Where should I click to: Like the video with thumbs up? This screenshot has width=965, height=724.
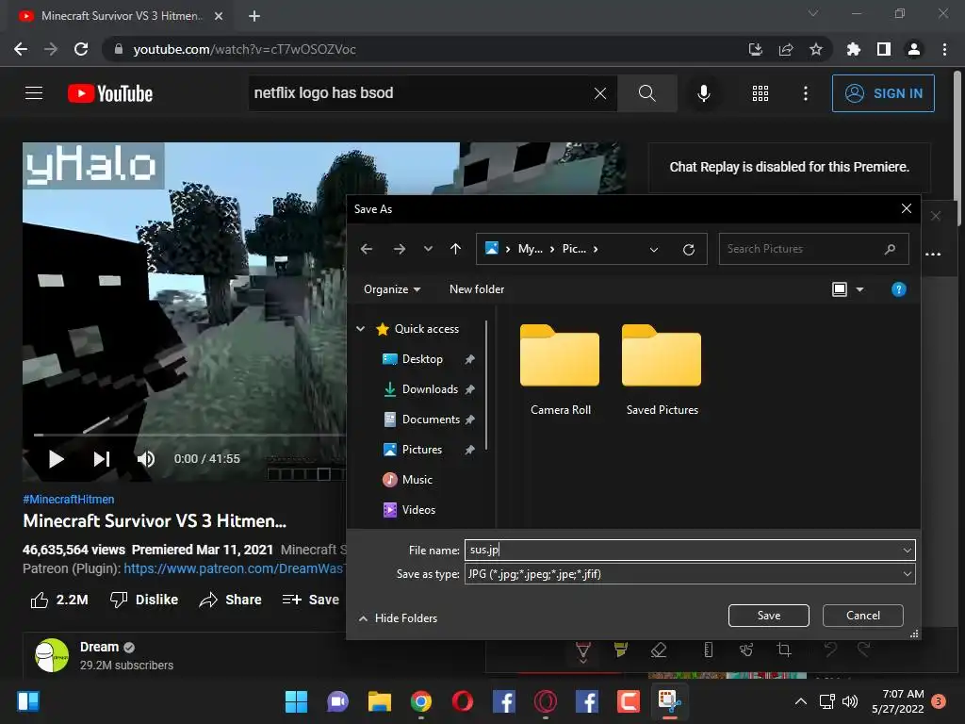[59, 600]
